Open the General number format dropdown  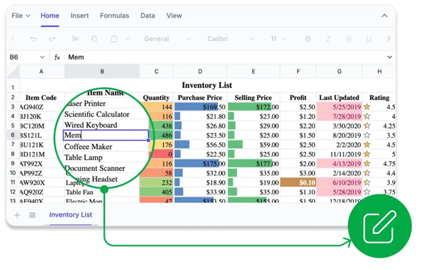click(167, 38)
